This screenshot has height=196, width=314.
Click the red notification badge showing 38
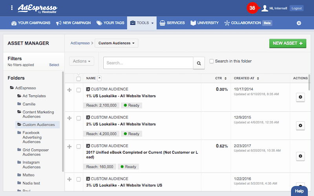point(252,8)
